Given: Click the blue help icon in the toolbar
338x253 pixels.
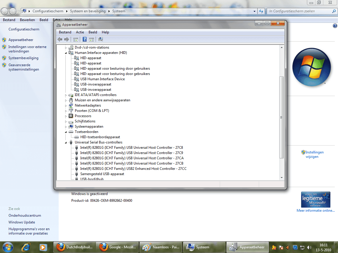Looking at the screenshot, I should [84, 39].
